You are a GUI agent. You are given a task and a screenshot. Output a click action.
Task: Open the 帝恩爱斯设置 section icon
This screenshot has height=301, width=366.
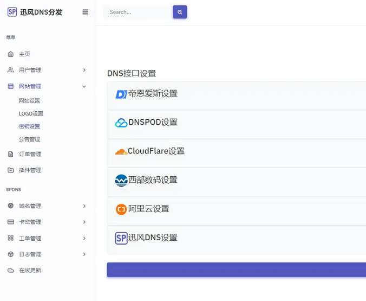click(121, 94)
